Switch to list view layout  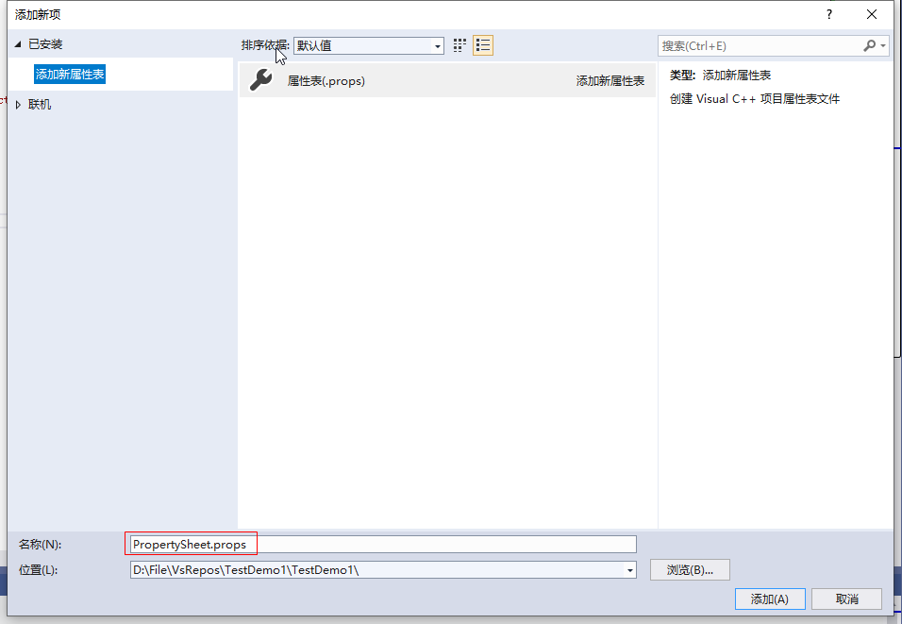[482, 44]
